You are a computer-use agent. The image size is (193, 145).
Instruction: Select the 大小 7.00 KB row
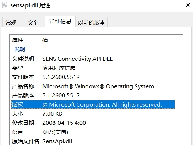tap(93, 114)
